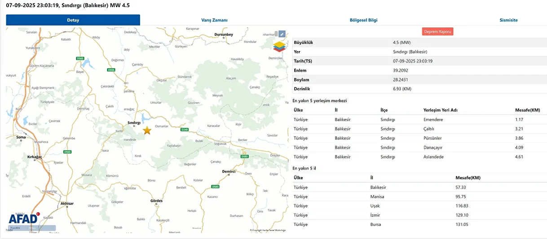Click the map copyright text
This screenshot has width=547, height=239.
pyautogui.click(x=268, y=230)
